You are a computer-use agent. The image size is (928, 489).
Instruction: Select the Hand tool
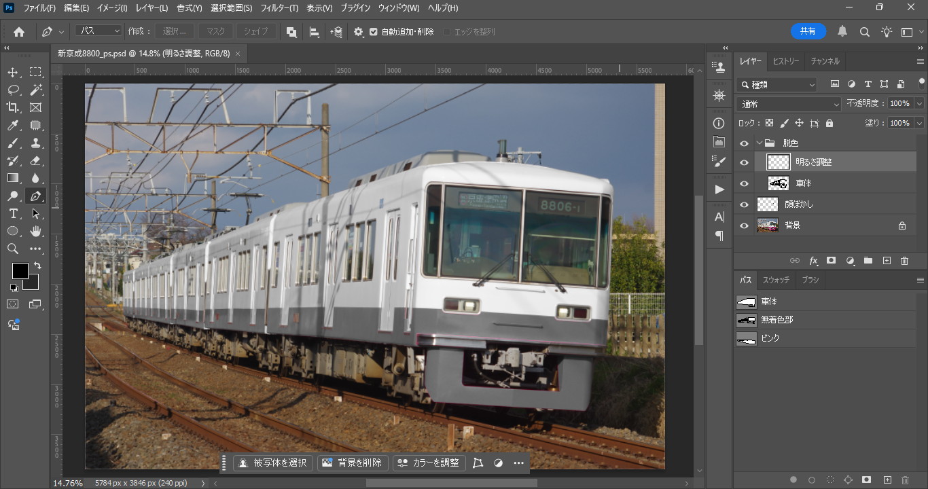click(x=35, y=232)
